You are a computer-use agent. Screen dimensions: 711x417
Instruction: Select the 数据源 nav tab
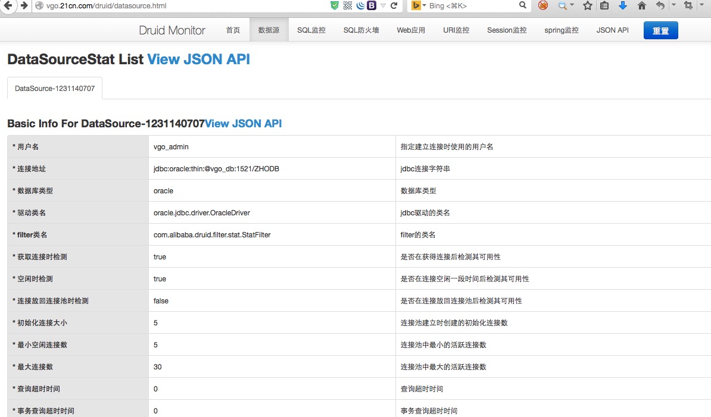pos(269,30)
